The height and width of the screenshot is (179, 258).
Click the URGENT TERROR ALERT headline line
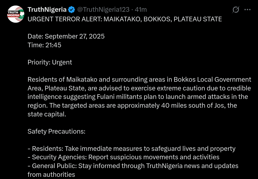(125, 19)
